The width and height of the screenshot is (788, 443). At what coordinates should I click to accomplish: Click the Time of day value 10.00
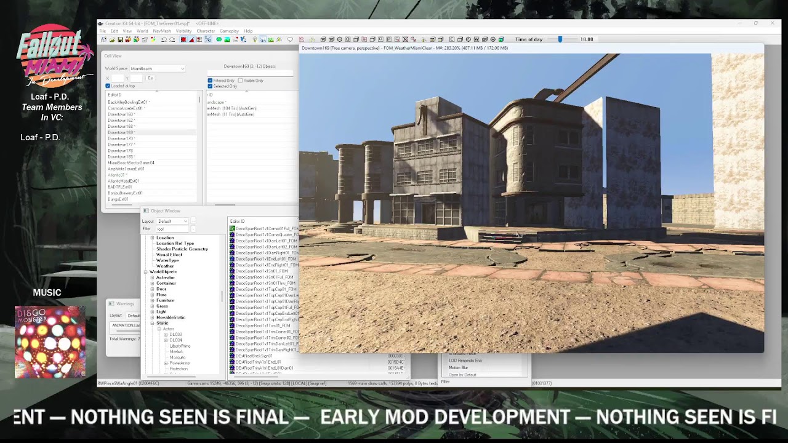point(587,39)
